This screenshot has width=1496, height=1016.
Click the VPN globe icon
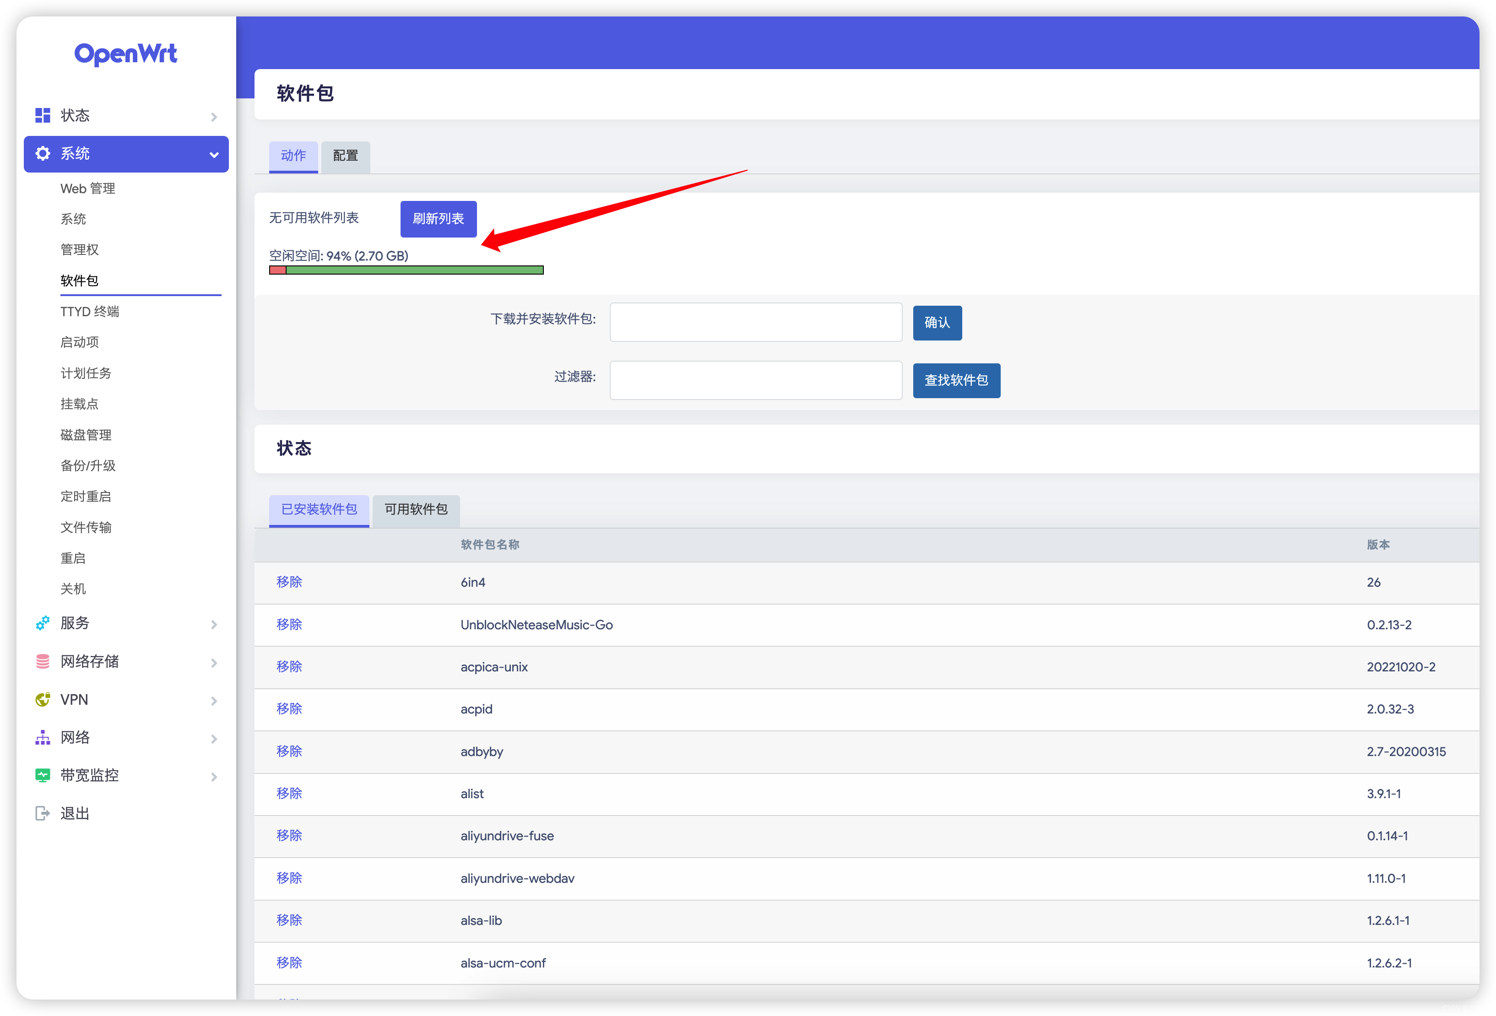tap(43, 699)
